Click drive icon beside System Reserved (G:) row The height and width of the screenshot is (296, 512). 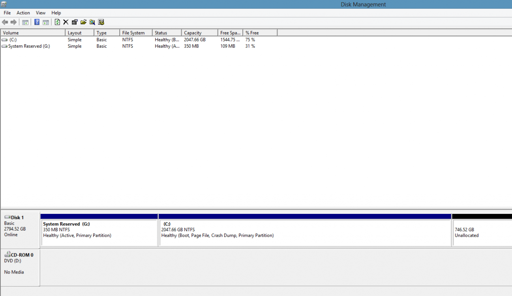[x=4, y=46]
